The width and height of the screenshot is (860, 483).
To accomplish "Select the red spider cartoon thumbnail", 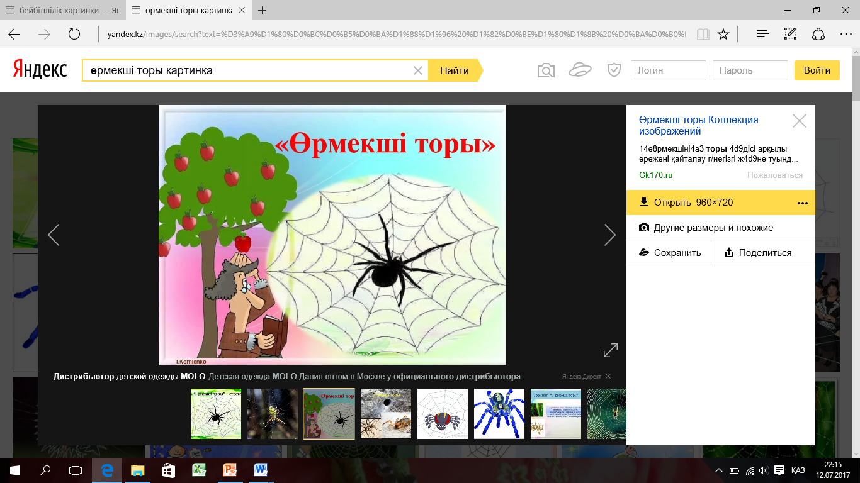I will [x=443, y=414].
